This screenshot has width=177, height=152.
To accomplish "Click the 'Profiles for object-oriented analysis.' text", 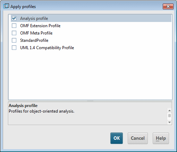I will pyautogui.click(x=41, y=111).
